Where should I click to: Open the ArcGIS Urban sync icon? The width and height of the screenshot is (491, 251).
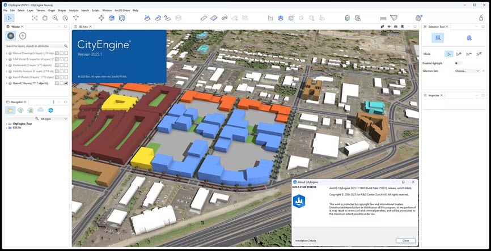(x=418, y=18)
